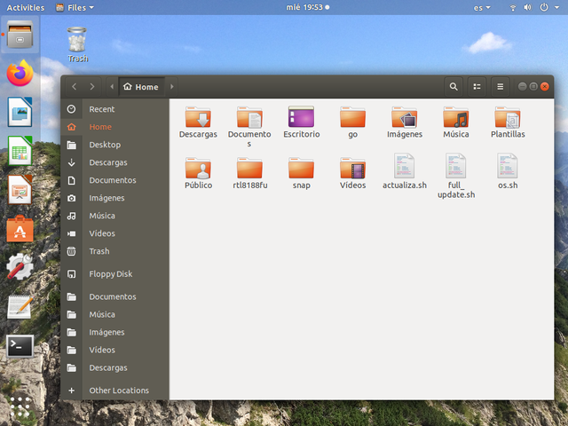Launch Firefox from the dock

[x=20, y=74]
